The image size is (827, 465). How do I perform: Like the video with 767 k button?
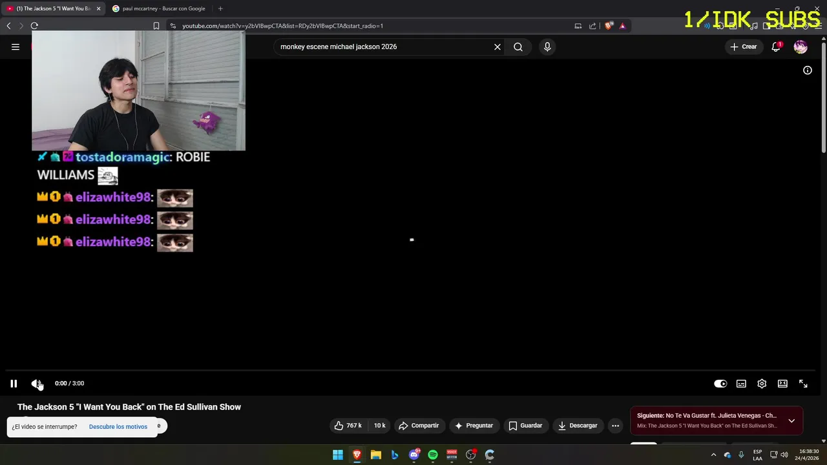(349, 426)
